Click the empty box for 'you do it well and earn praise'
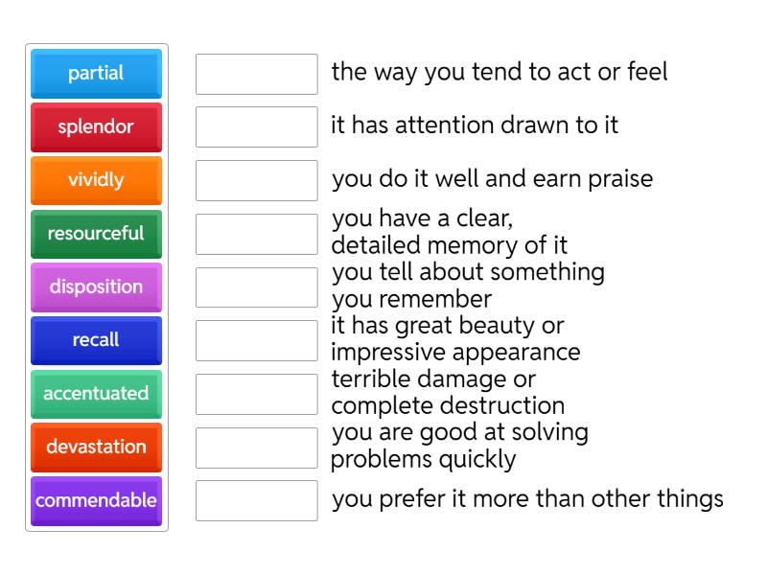The width and height of the screenshot is (767, 575). point(256,180)
